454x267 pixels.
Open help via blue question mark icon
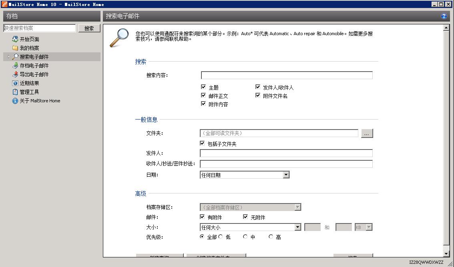tap(444, 16)
